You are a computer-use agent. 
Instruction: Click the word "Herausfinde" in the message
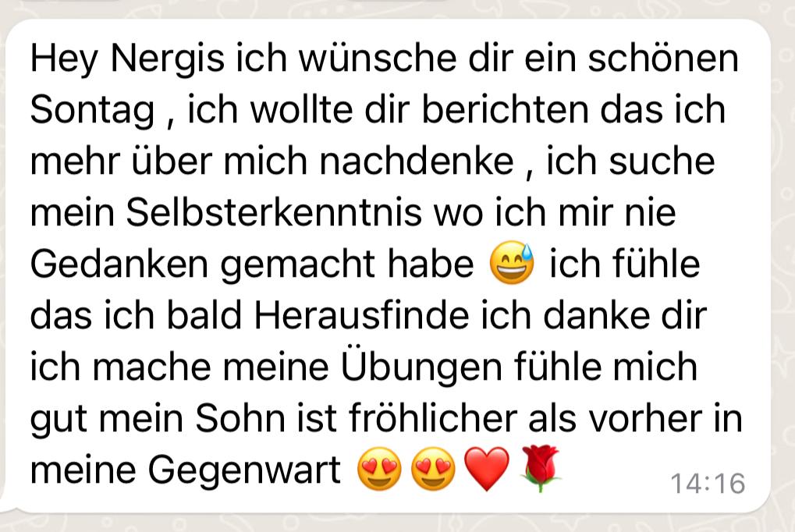pos(361,315)
